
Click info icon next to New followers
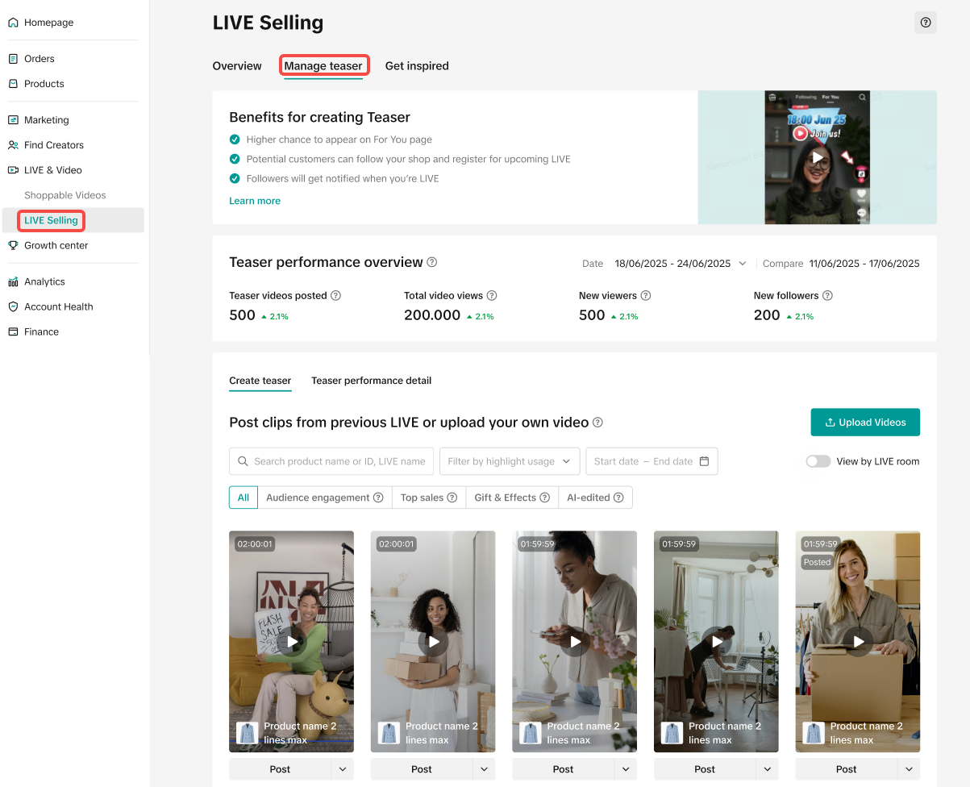[827, 296]
